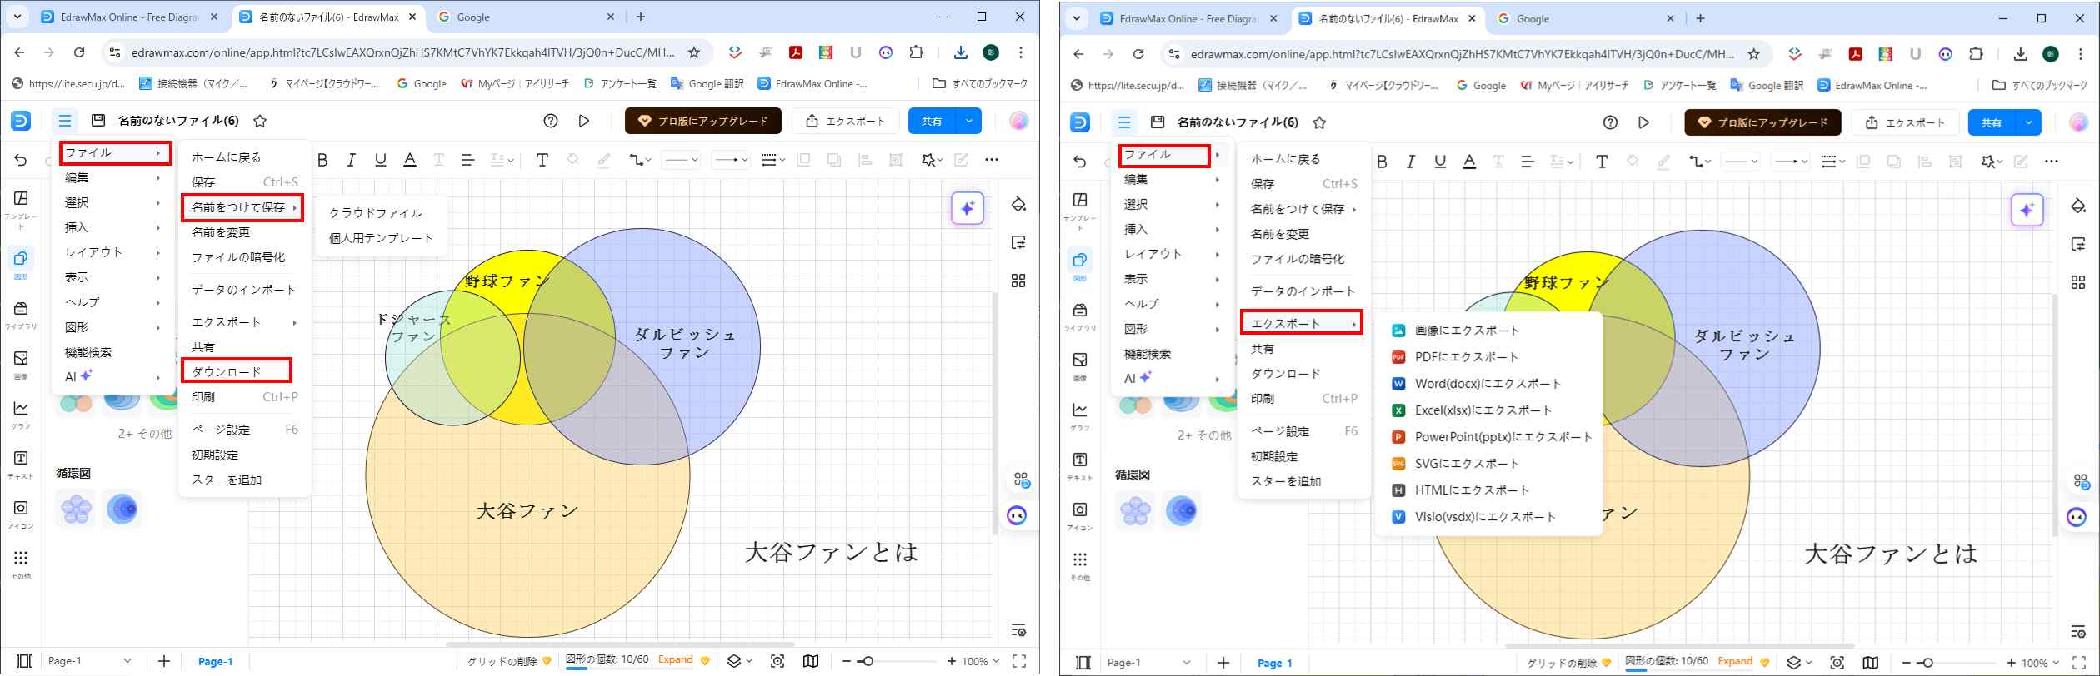Open the テキスト sidebar icon in left window

(21, 465)
